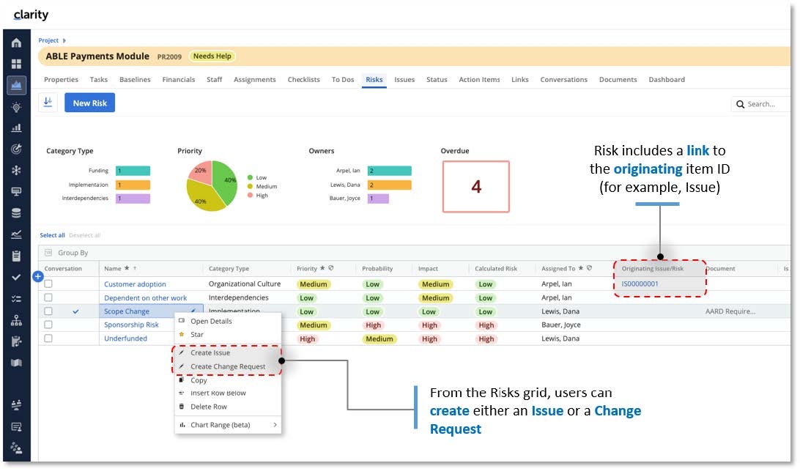Screen dimensions: 800x474
Task: Click the Overdue count tile showing 4
Action: (x=476, y=187)
